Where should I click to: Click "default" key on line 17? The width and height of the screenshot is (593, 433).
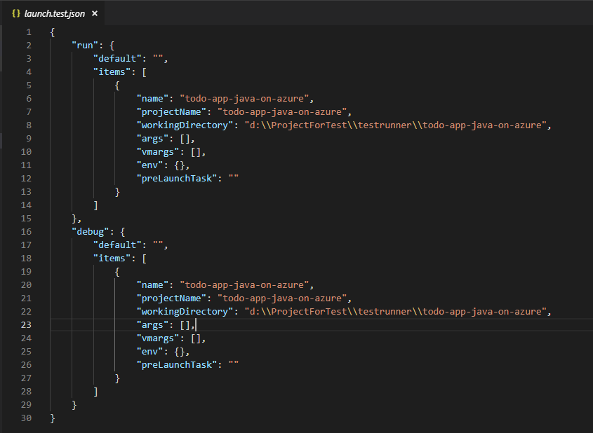117,245
